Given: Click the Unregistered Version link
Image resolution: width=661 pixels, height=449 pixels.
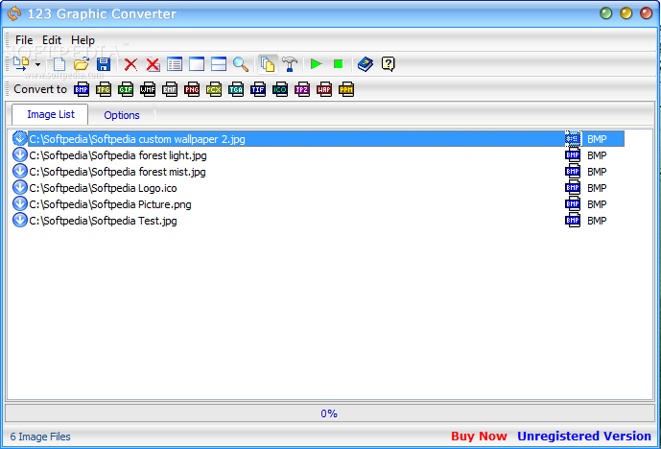Looking at the screenshot, I should click(584, 436).
